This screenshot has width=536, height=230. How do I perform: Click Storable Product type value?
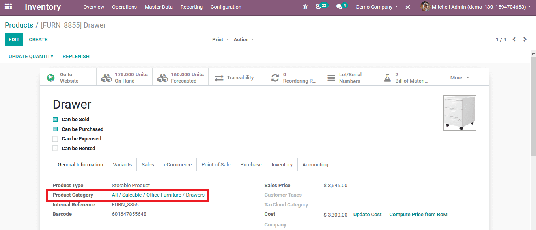pos(131,186)
